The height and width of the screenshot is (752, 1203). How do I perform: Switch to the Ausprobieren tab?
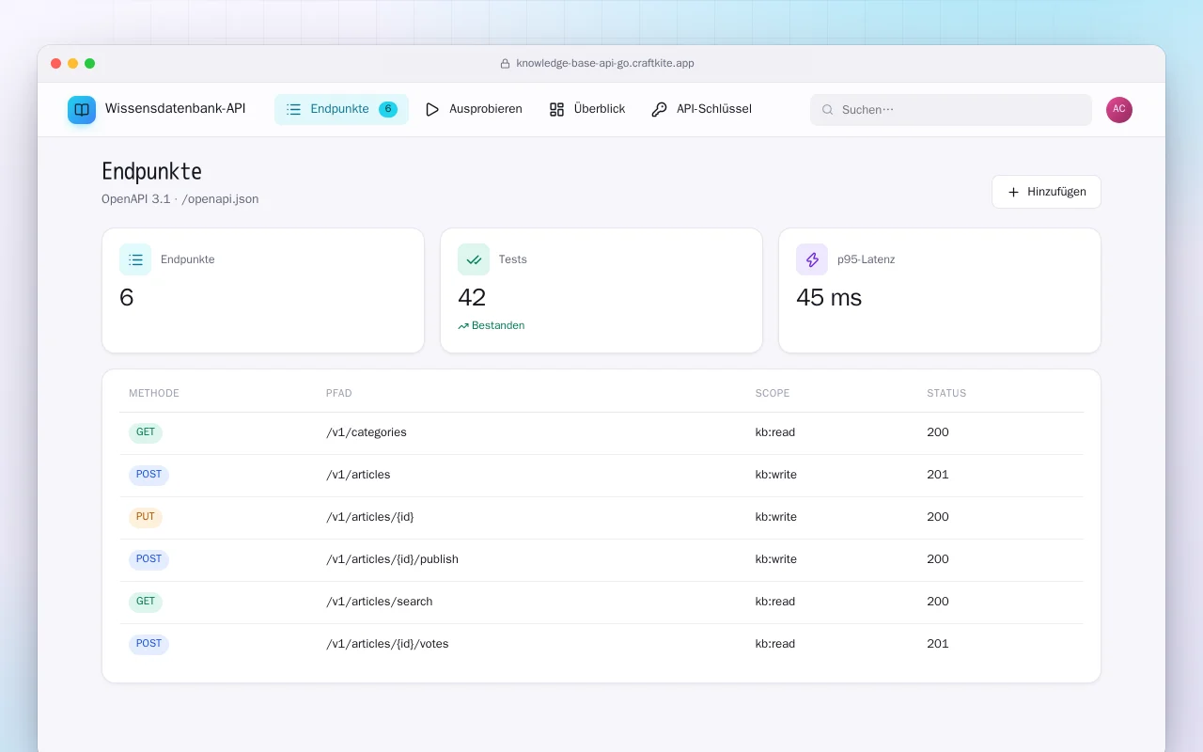pos(474,109)
